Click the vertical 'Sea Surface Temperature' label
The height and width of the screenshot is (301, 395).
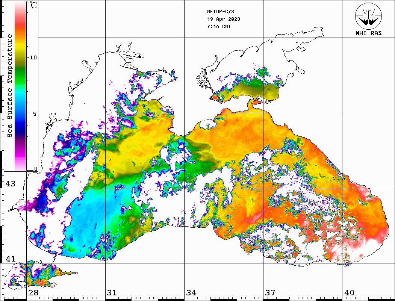point(9,86)
